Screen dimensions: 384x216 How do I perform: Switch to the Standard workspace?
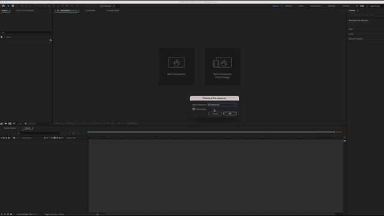(x=331, y=6)
